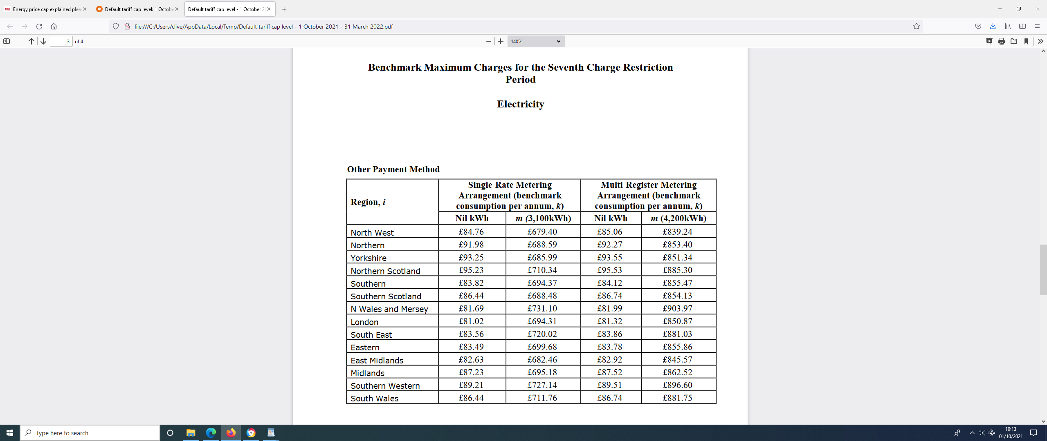Screen dimensions: 1047x441
Task: Go to next PDF page arrow
Action: coord(43,41)
